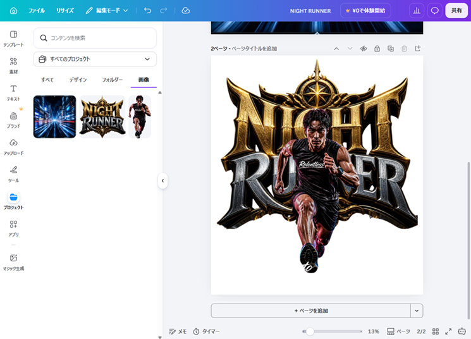The image size is (471, 339).
Task: Open the ファイル menu
Action: click(37, 11)
